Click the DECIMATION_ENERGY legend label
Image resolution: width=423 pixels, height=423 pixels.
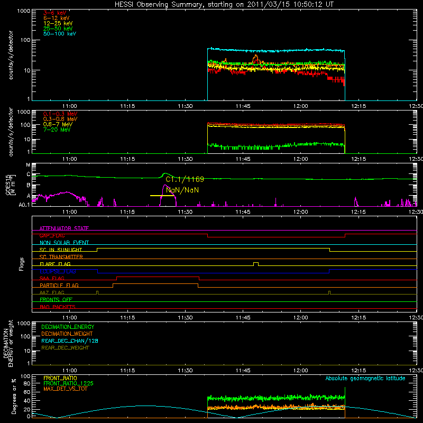[x=68, y=327]
